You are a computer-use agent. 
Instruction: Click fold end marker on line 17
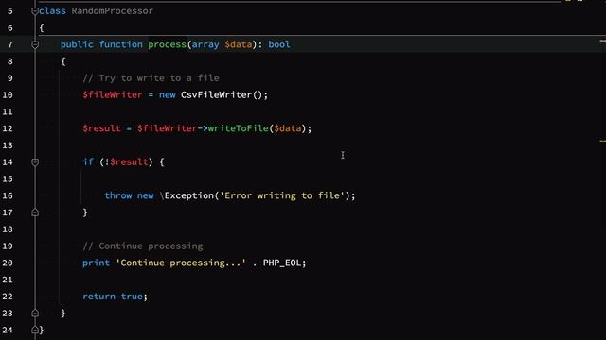tap(35, 212)
